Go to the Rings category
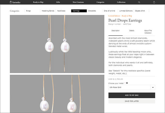This screenshot has width=165, height=113. point(28,11)
